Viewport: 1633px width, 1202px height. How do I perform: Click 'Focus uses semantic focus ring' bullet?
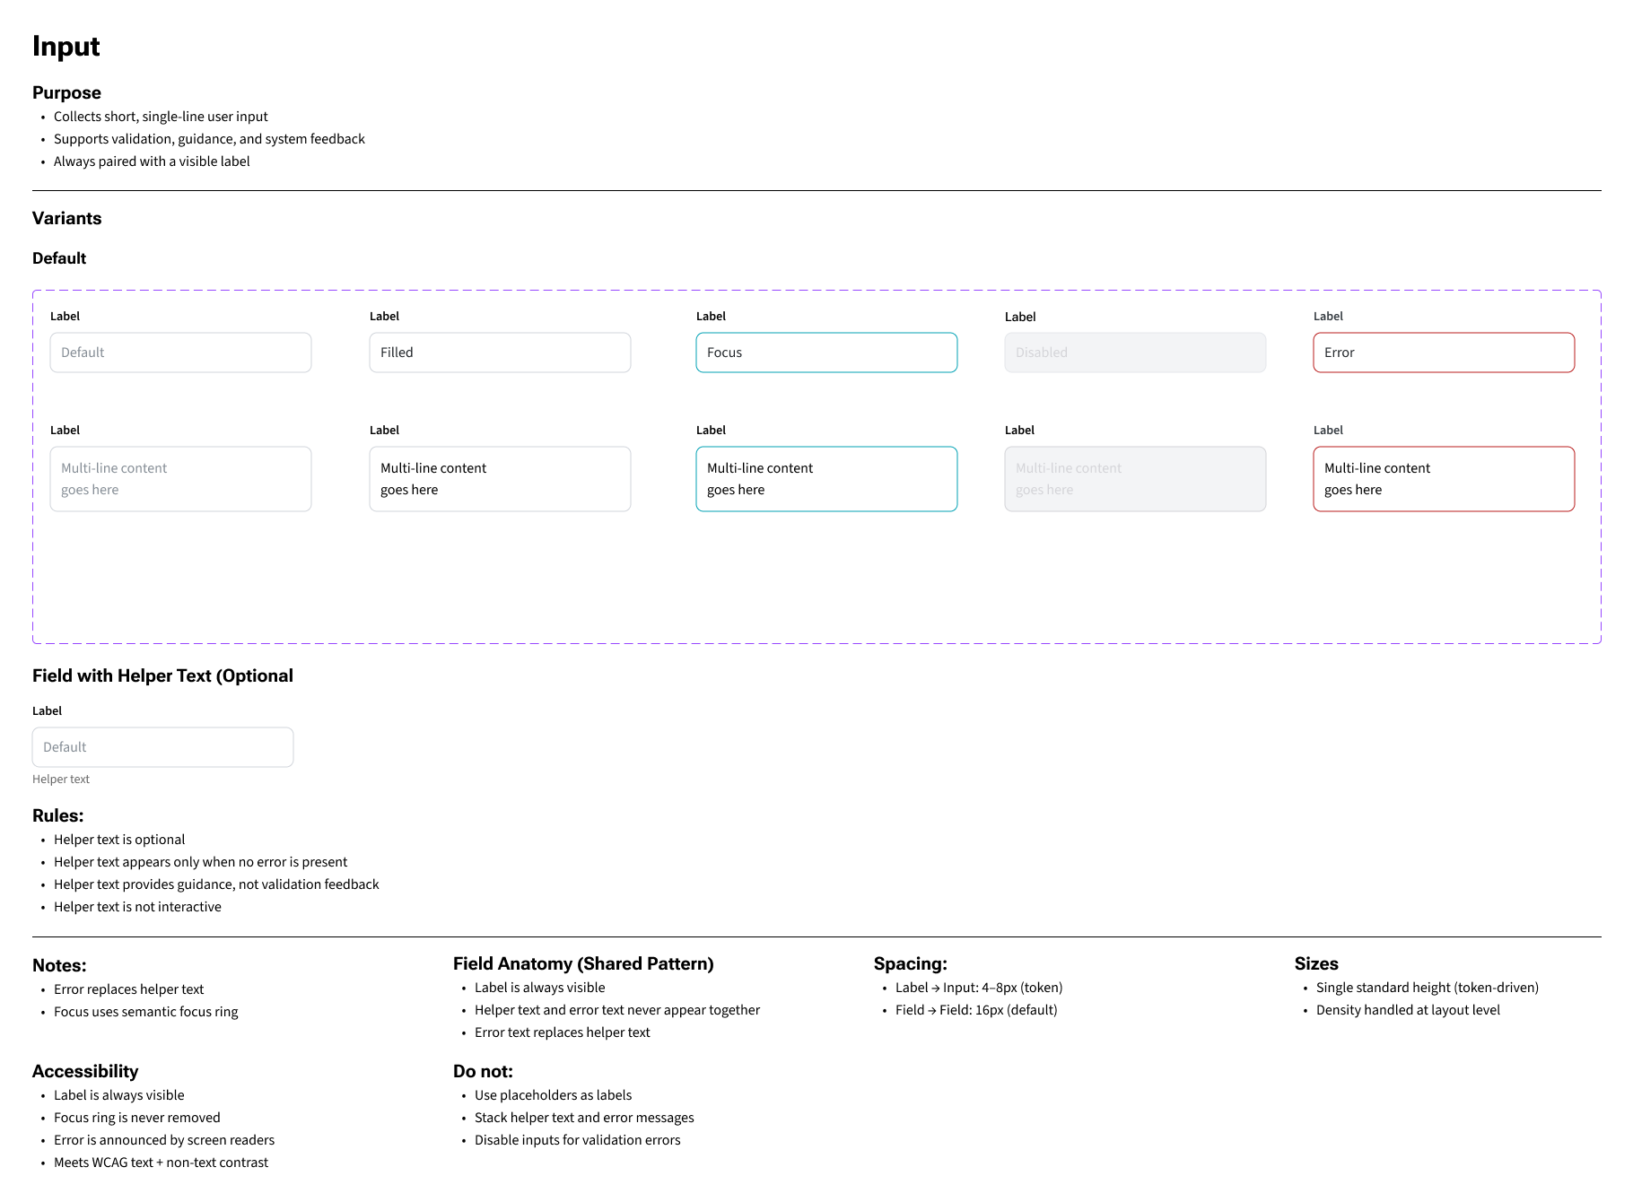(145, 1012)
